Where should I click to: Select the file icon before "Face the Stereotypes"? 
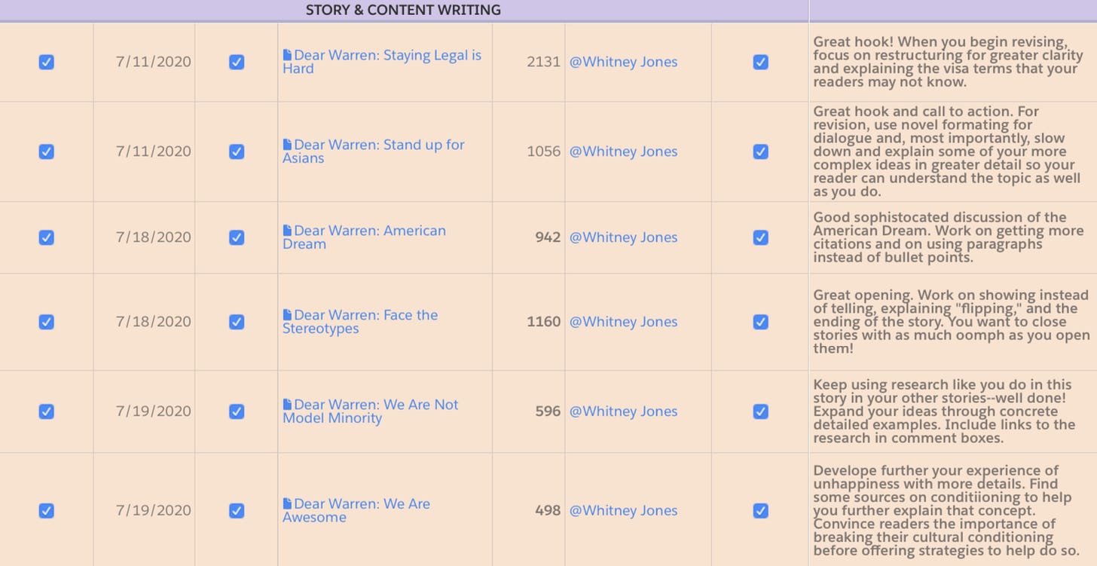tap(287, 315)
